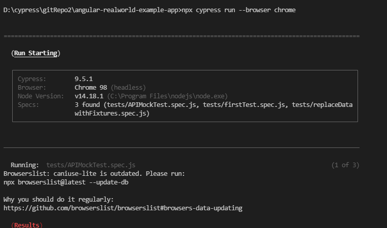Click the Node version v14.18.1 text
This screenshot has width=387, height=228.
[x=89, y=96]
